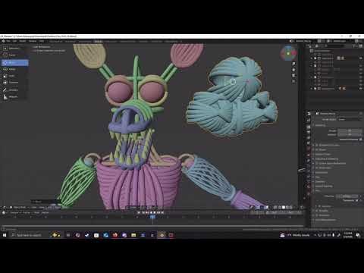Select the Scene Collection row
This screenshot has width=364, height=273.
click(x=335, y=51)
